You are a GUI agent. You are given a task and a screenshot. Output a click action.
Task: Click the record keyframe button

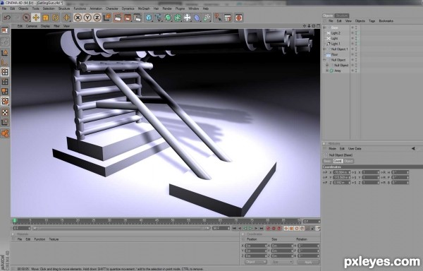click(x=268, y=229)
